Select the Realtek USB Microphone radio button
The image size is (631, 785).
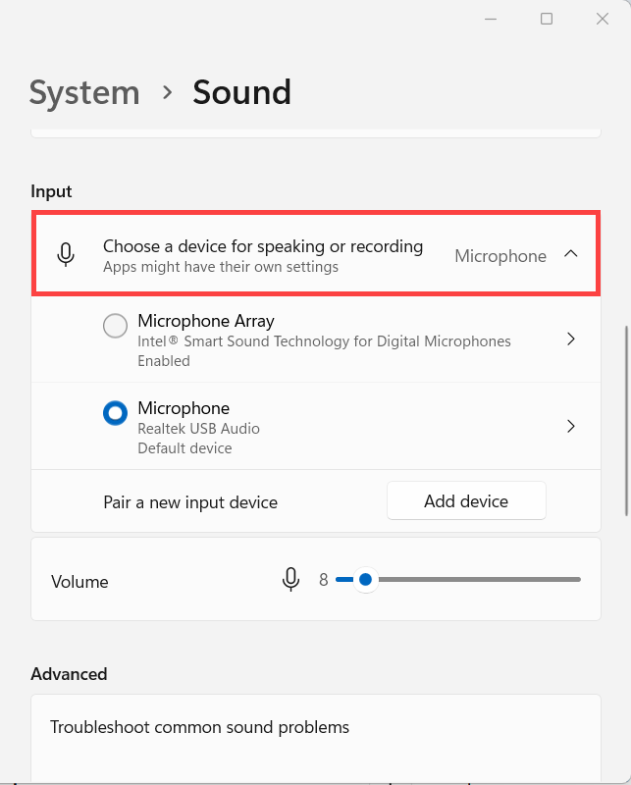[x=116, y=413]
